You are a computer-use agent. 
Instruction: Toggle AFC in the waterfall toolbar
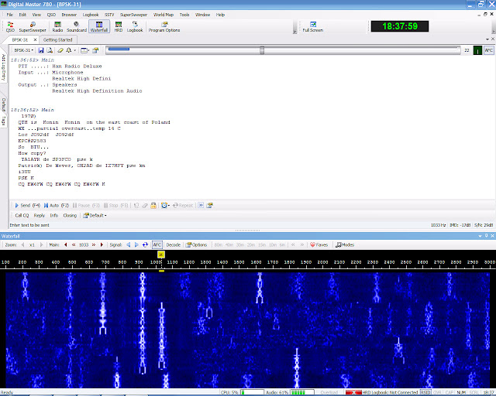(x=157, y=244)
